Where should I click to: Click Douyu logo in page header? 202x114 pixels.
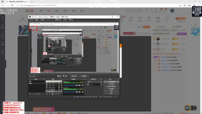tap(29, 11)
